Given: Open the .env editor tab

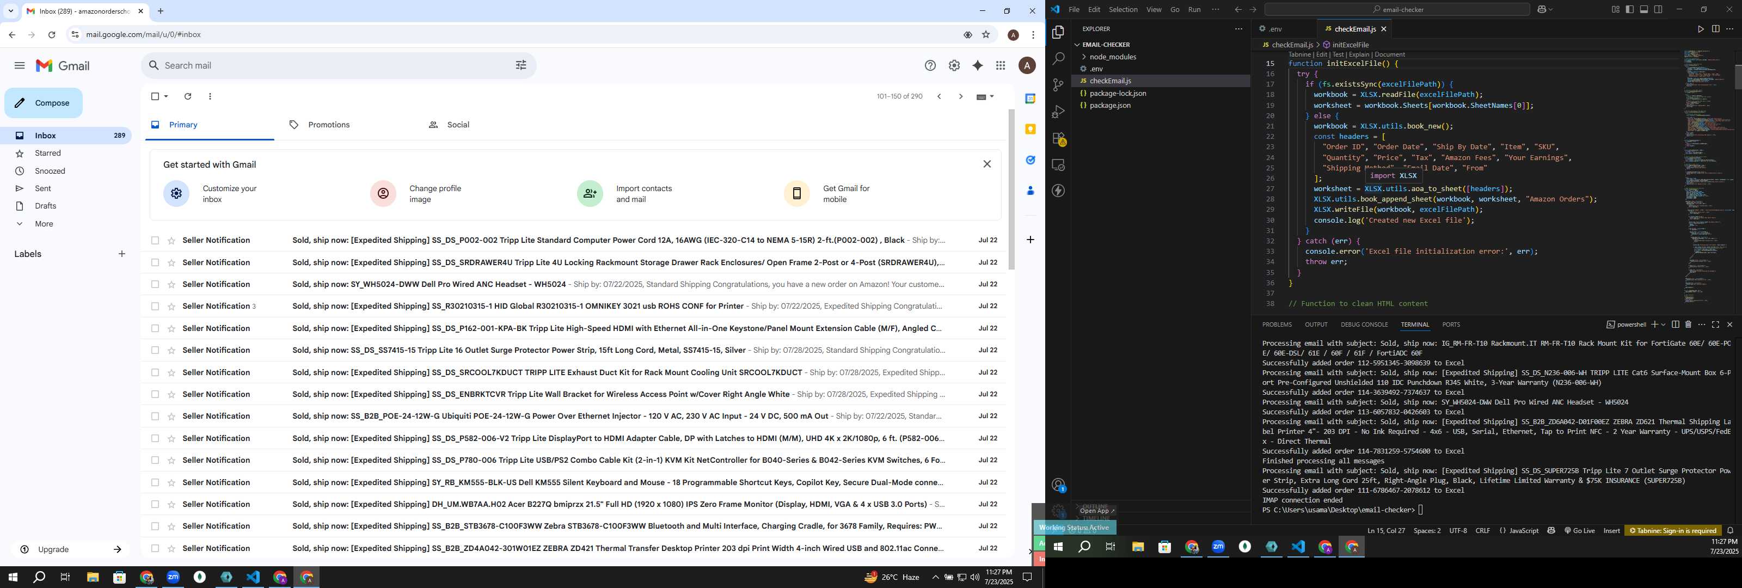Looking at the screenshot, I should [1275, 29].
